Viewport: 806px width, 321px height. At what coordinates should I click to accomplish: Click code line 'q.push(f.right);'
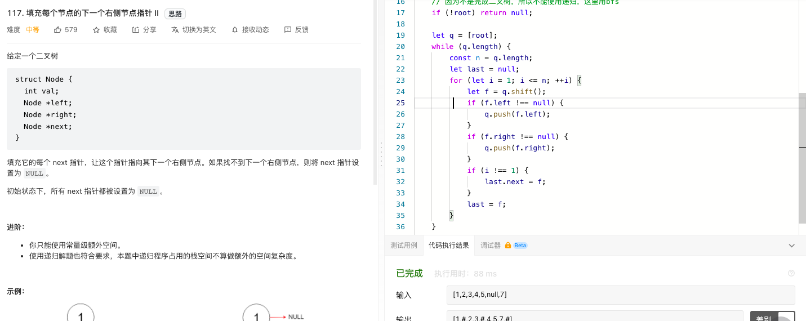[x=519, y=148]
